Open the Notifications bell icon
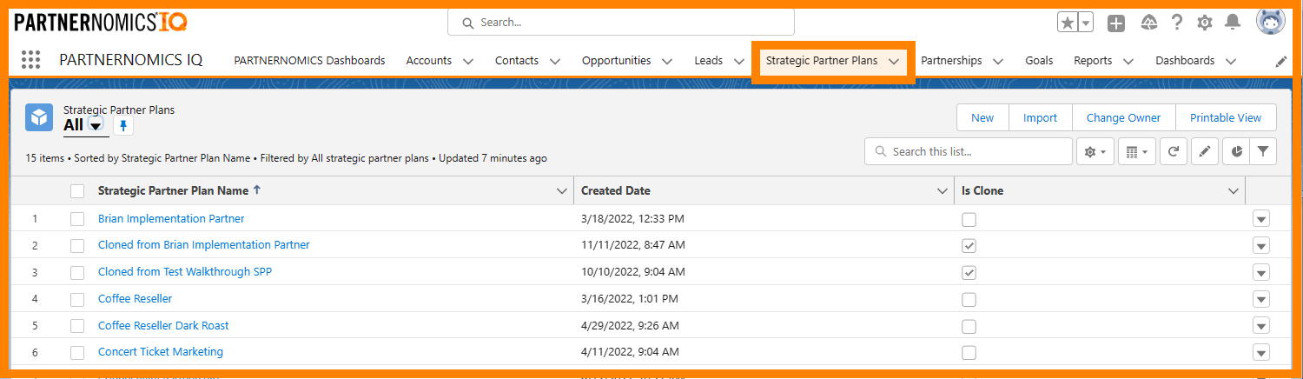 pos(1233,23)
